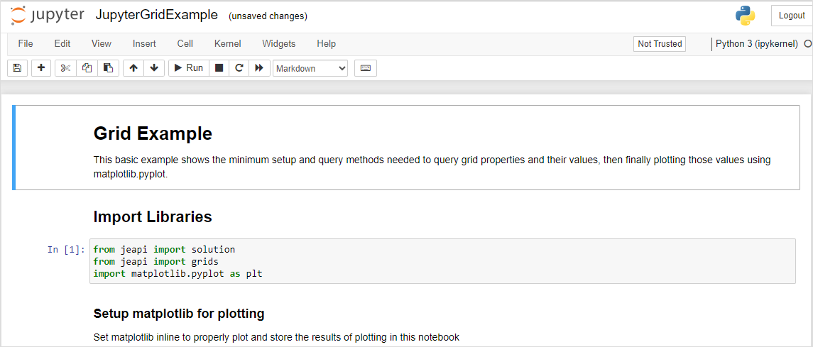Interrupt the kernel with stop icon

click(x=219, y=68)
